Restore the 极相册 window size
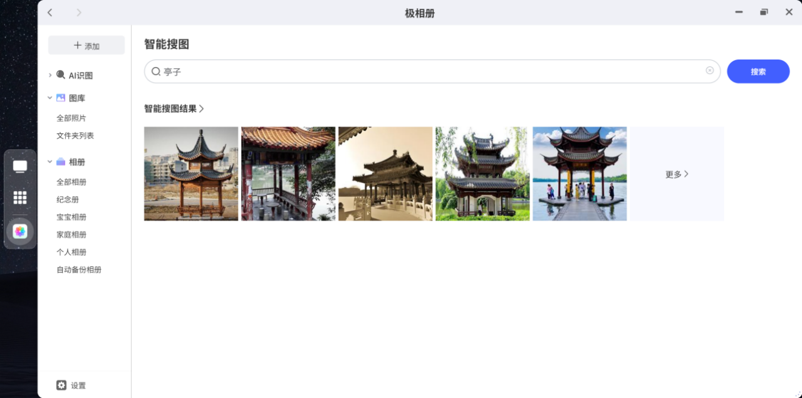Screen dimensions: 802x398 (x=764, y=12)
